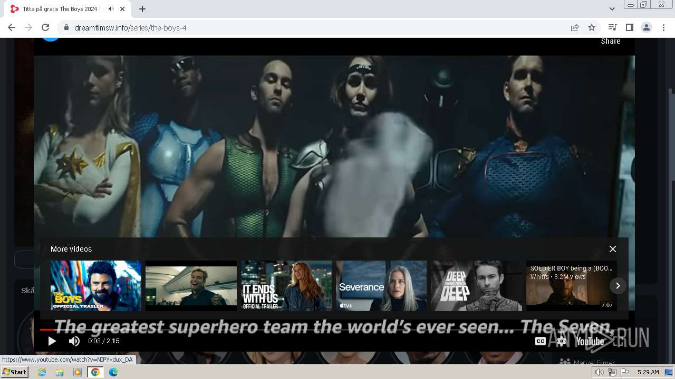Select the Titta på gratis The Boys 2024 tab

(x=62, y=9)
